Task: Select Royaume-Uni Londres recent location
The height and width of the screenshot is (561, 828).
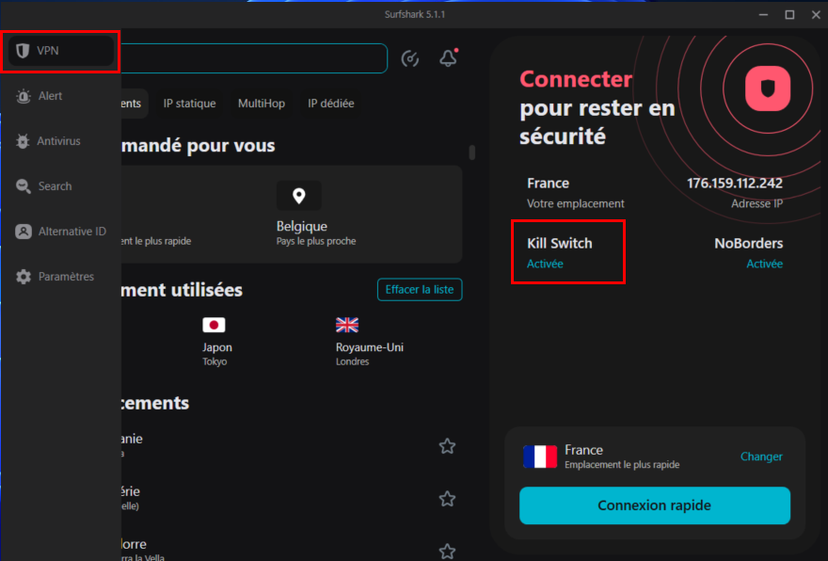Action: (x=370, y=342)
